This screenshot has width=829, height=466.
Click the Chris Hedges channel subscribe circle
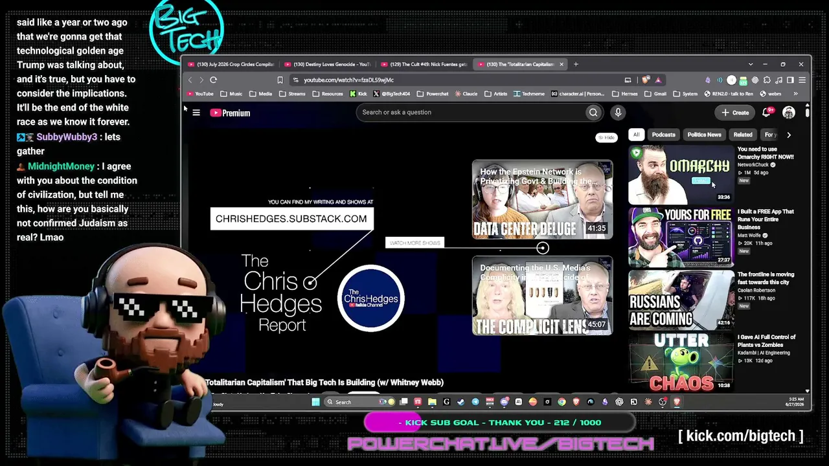tap(371, 298)
